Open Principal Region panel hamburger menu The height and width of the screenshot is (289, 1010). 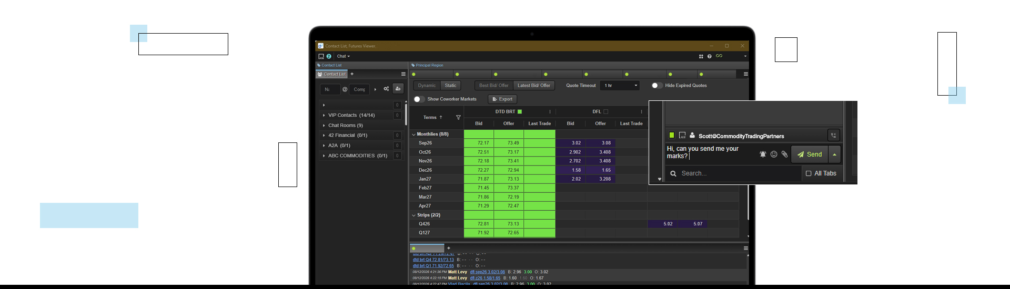(x=745, y=74)
